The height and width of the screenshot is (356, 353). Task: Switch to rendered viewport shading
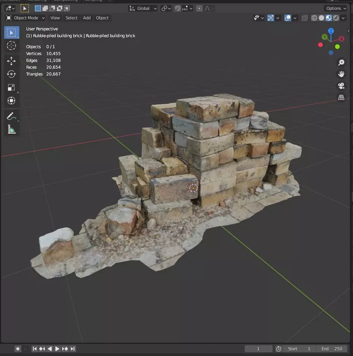pyautogui.click(x=336, y=18)
